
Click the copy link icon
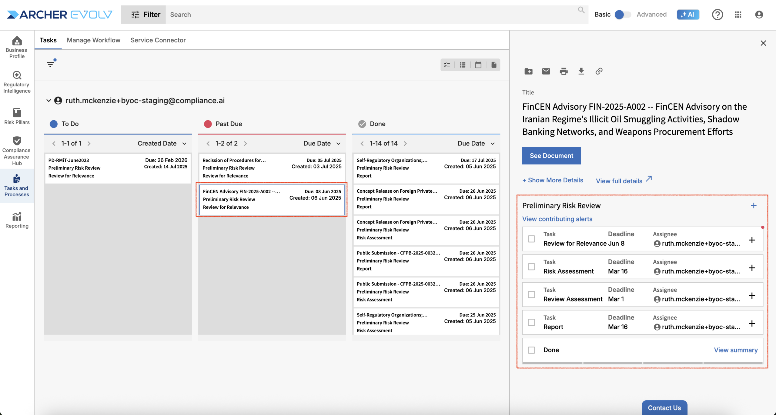pyautogui.click(x=599, y=71)
